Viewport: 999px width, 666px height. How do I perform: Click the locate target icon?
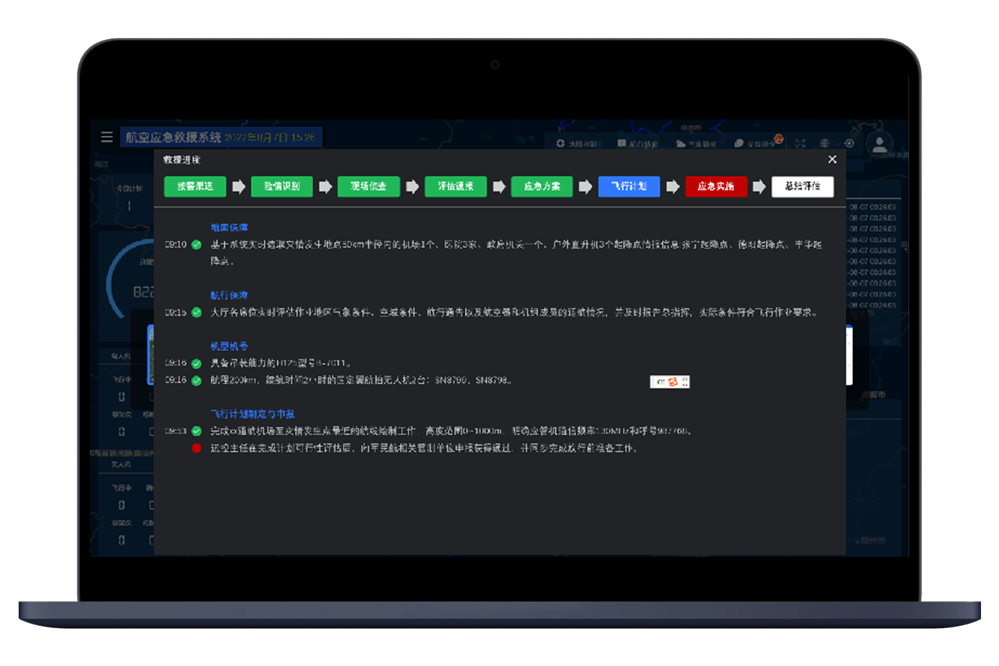[x=849, y=143]
